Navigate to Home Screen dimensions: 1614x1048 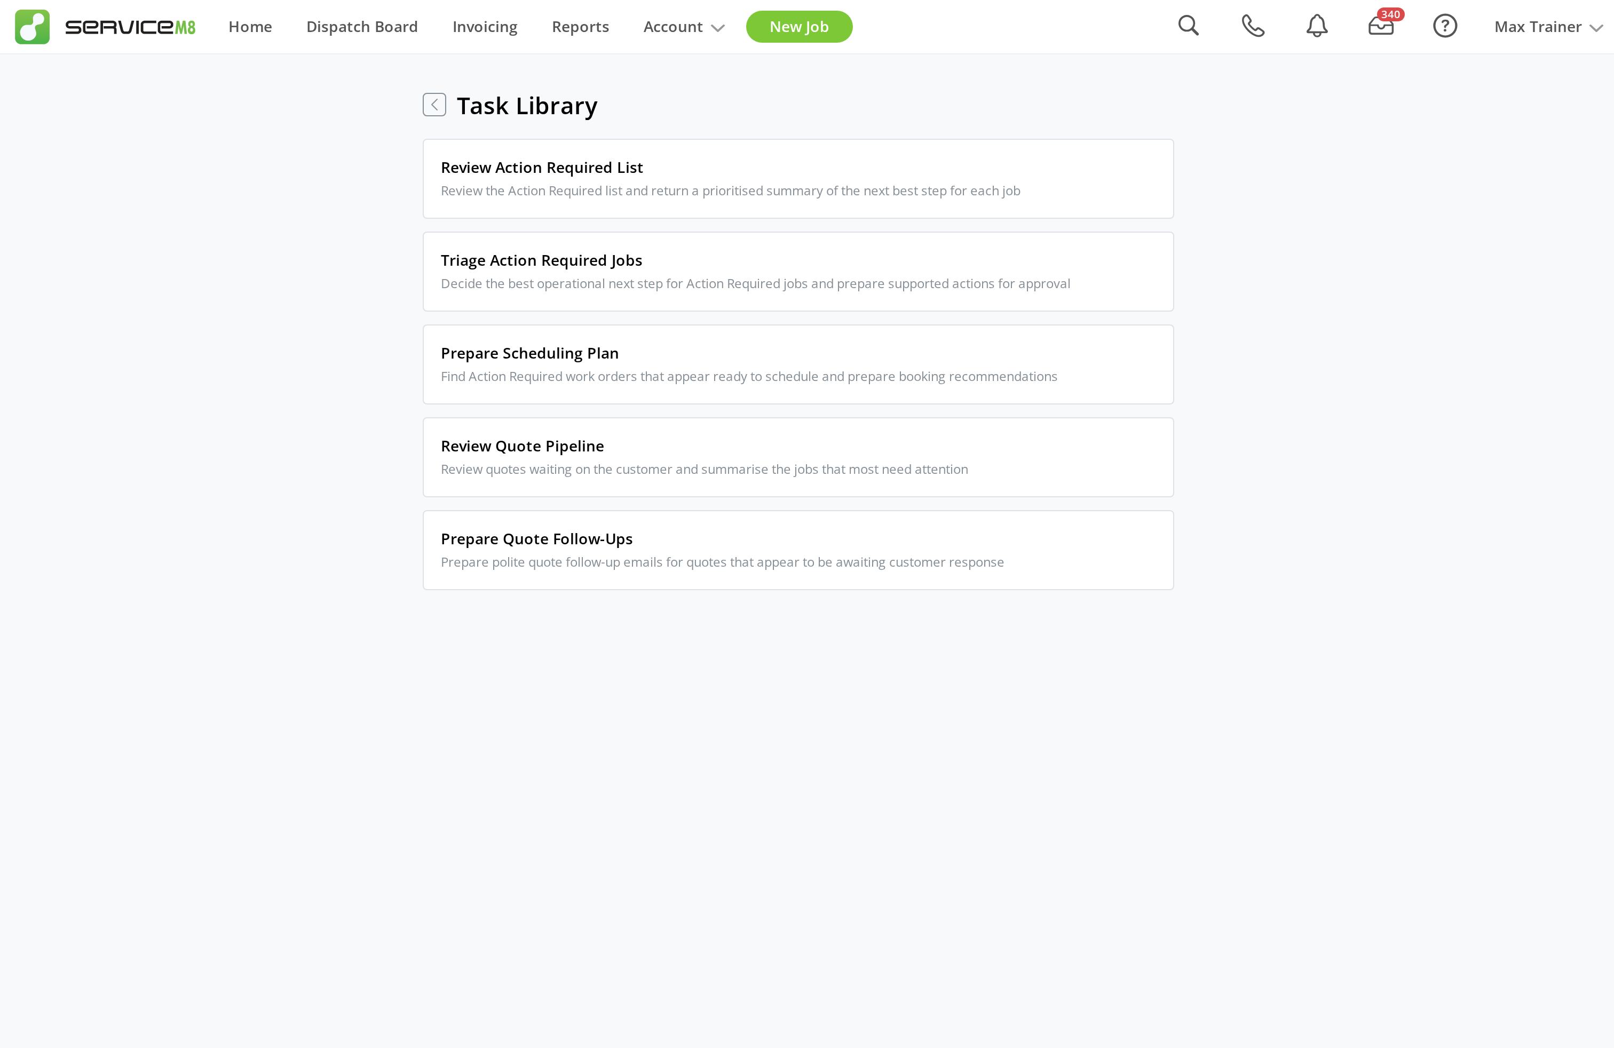250,27
